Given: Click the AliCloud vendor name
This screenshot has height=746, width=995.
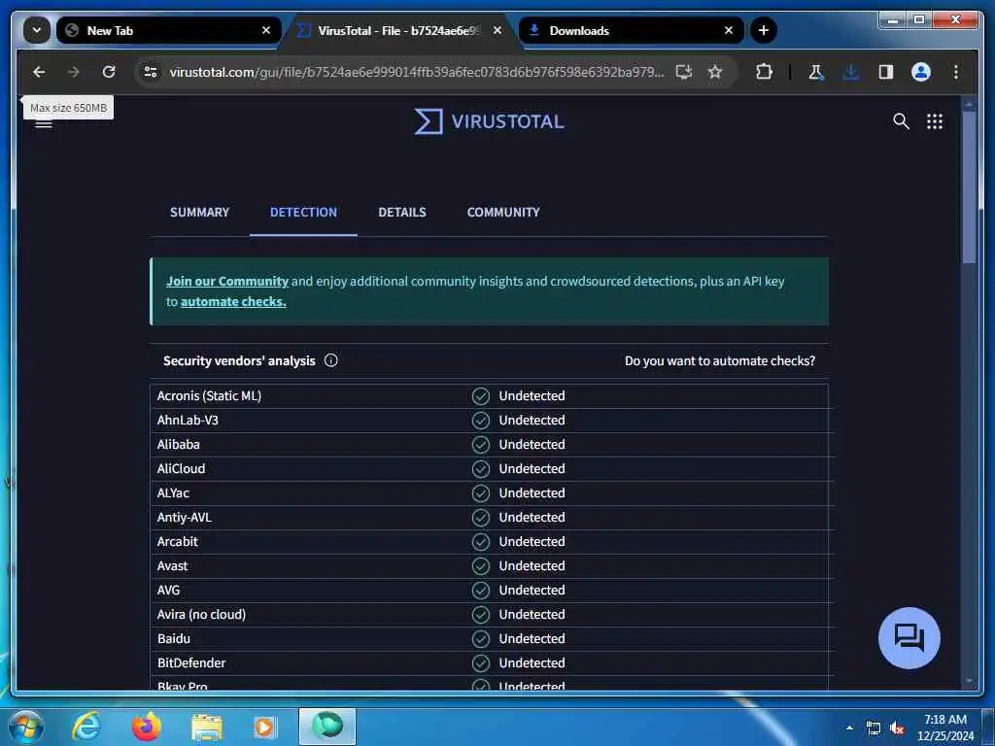Looking at the screenshot, I should coord(181,469).
